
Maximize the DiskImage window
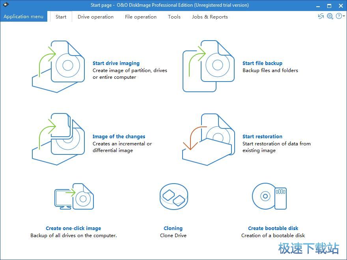[329, 6]
